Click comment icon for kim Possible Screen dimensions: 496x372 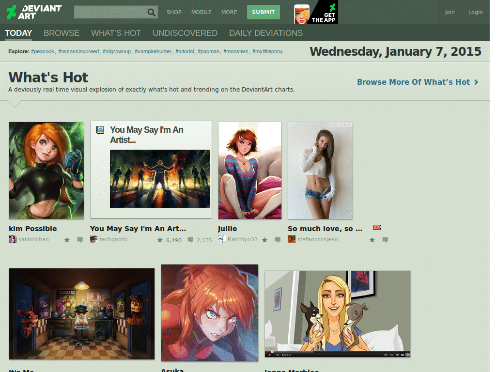(80, 240)
